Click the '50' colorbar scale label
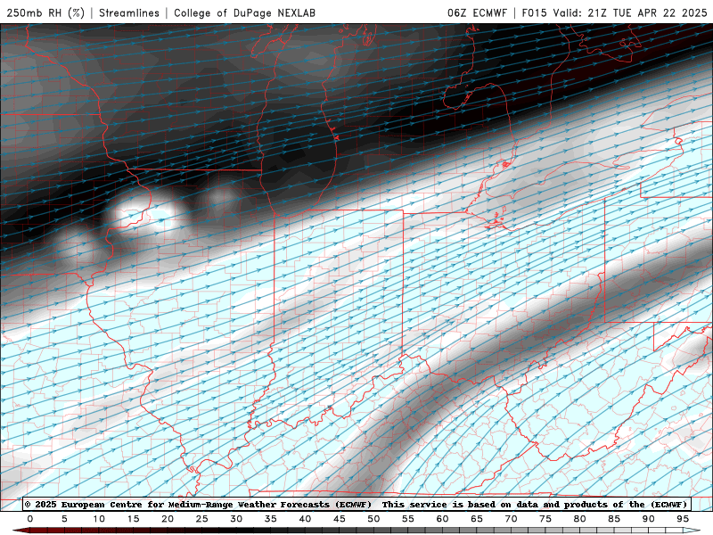This screenshot has width=713, height=535. [373, 519]
